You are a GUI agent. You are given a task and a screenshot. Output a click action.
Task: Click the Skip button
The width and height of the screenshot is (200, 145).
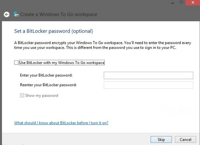click(161, 139)
